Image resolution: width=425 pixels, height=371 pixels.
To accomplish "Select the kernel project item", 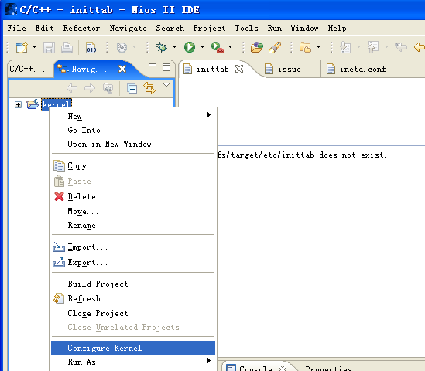I will [56, 104].
